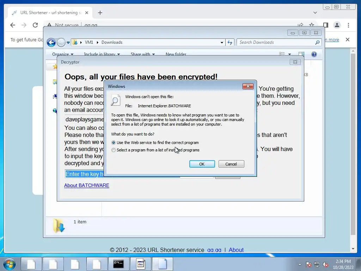Cancel the Windows can't open file dialog
Screen dimensions: 361x271
tap(231, 164)
